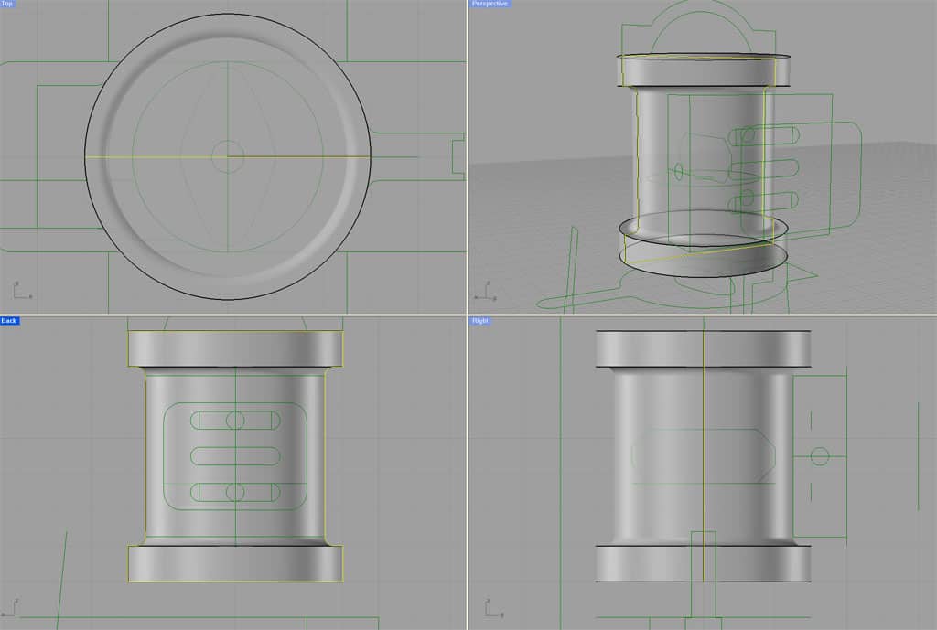Click the center point of the circle in Top view
Screen dimensions: 937x630
click(228, 157)
